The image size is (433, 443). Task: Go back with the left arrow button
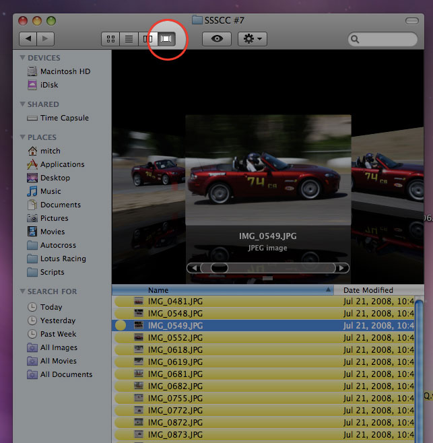point(28,39)
